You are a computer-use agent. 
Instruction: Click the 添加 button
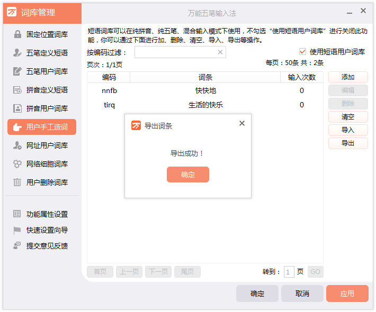tap(348, 77)
